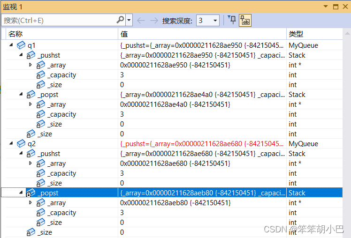Click _array icon under q1 _pushst

pyautogui.click(x=41, y=65)
